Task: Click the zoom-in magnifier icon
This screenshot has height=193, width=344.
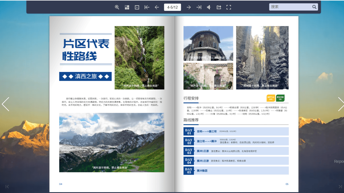Action: pyautogui.click(x=117, y=7)
